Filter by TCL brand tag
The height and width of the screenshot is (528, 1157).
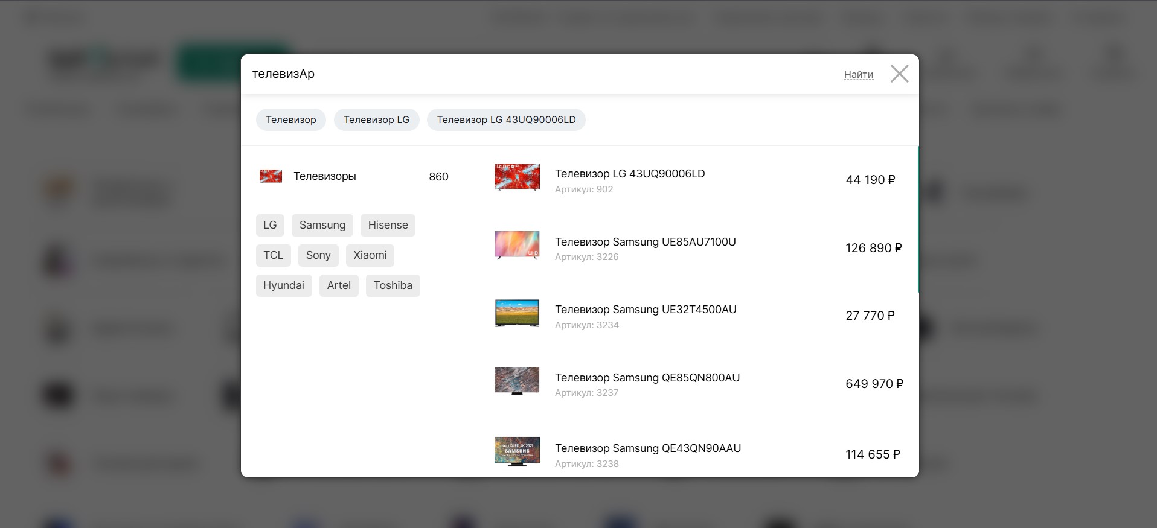pyautogui.click(x=273, y=255)
